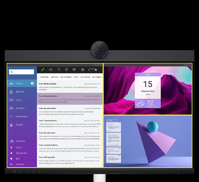The width and height of the screenshot is (199, 182).
Task: Open the IMPORTANT folder label
Action: [x=22, y=117]
